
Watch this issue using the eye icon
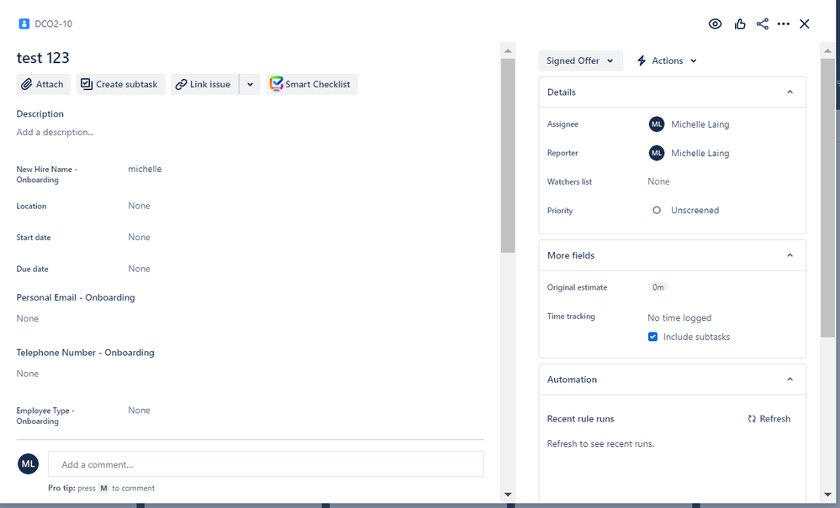[x=716, y=24]
